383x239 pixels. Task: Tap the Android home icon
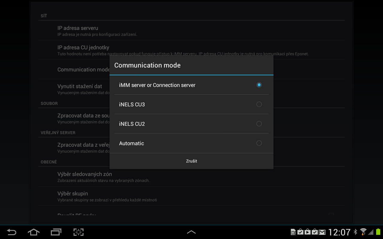(34, 232)
